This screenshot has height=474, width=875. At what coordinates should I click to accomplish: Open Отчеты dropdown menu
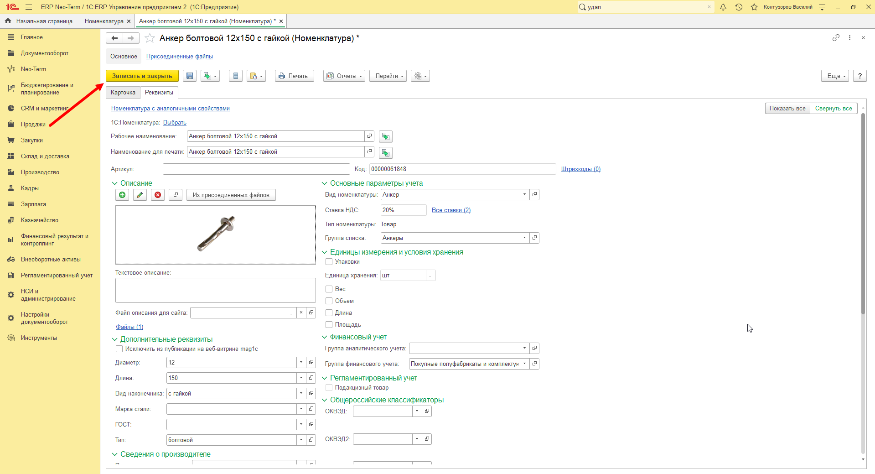(344, 76)
